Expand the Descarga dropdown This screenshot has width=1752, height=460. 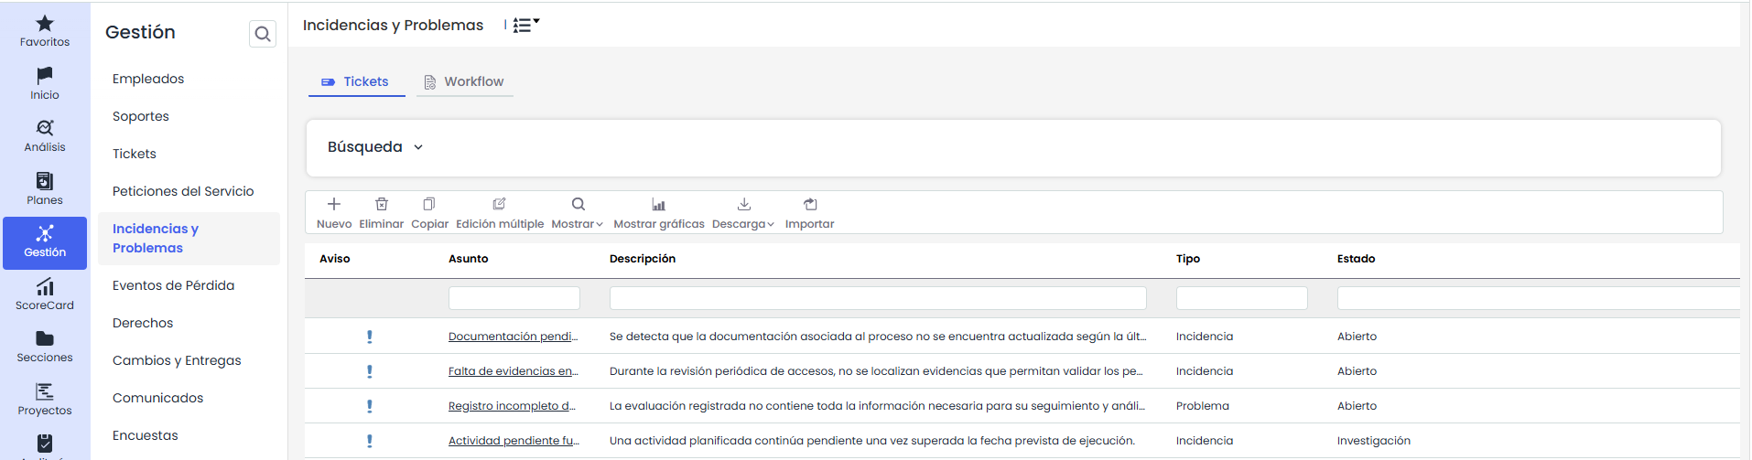(743, 213)
